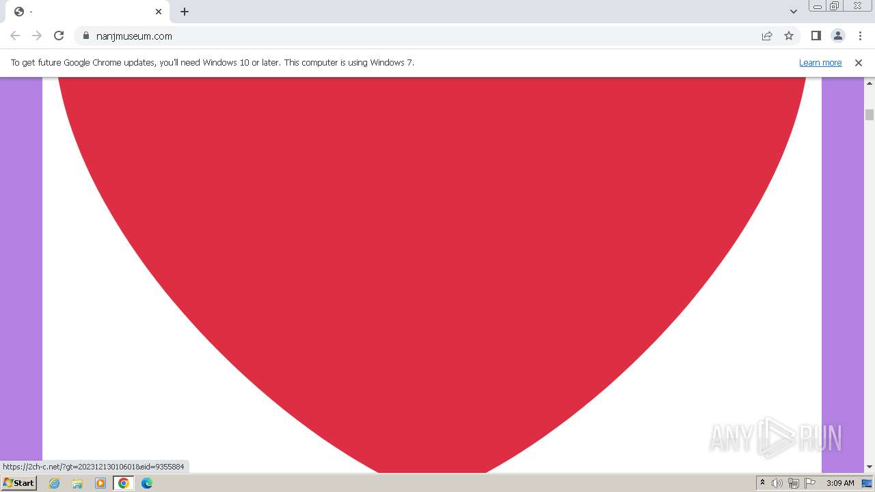This screenshot has height=492, width=875.
Task: Open Chrome three-dot menu
Action: (x=860, y=36)
